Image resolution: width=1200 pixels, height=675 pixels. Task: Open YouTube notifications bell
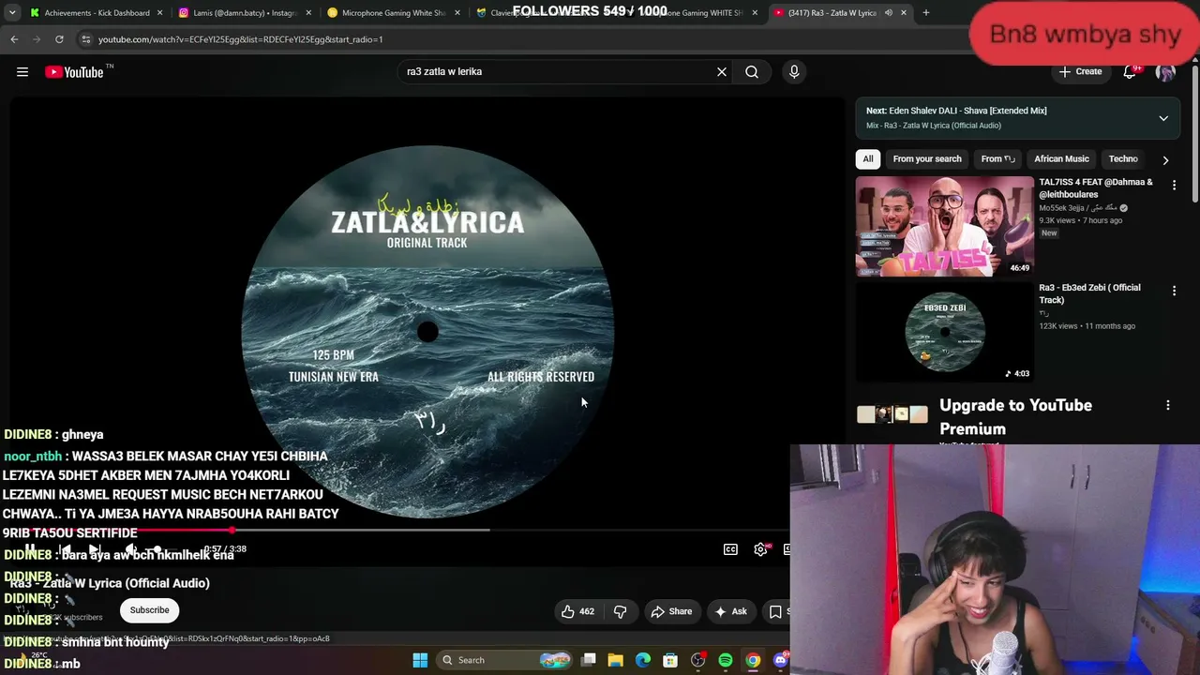point(1130,72)
